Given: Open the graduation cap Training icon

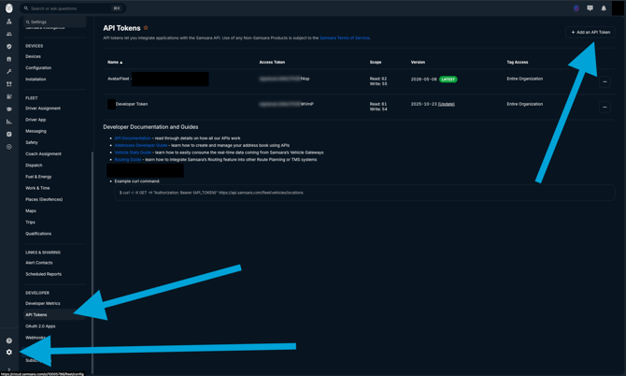Looking at the screenshot, I should pyautogui.click(x=8, y=109).
